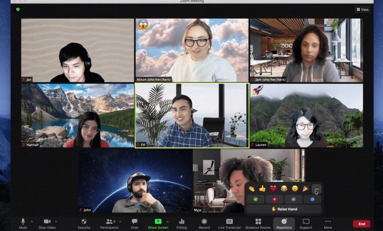Select FH's highlighted video tile
The height and width of the screenshot is (231, 383).
coord(192,115)
